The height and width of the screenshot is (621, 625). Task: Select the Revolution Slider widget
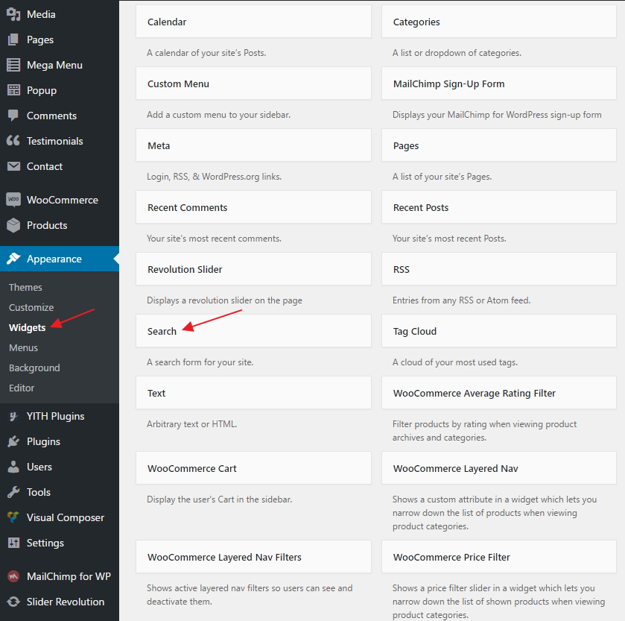coord(253,269)
